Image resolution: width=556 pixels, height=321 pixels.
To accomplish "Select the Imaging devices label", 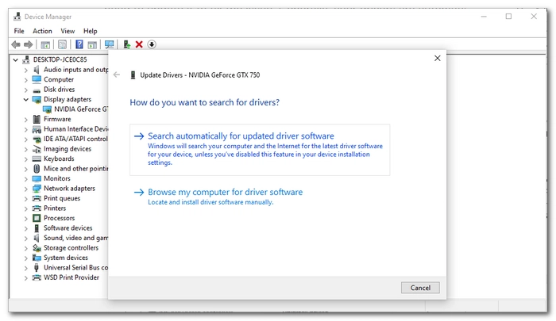I will click(68, 149).
